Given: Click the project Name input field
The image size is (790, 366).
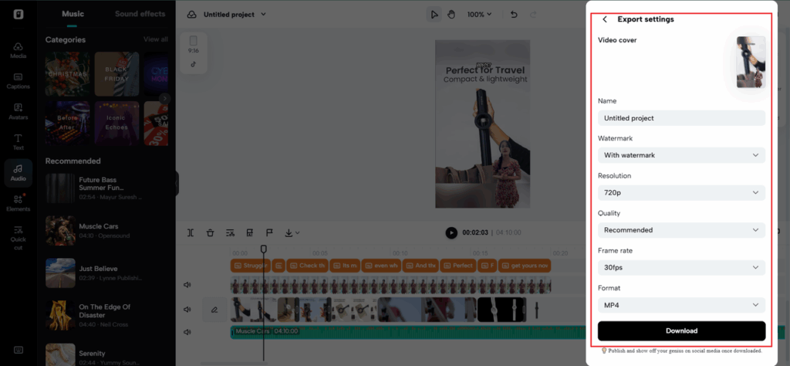Looking at the screenshot, I should coord(681,118).
